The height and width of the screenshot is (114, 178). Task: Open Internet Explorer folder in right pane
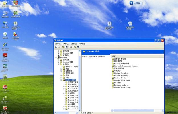tap(120, 85)
